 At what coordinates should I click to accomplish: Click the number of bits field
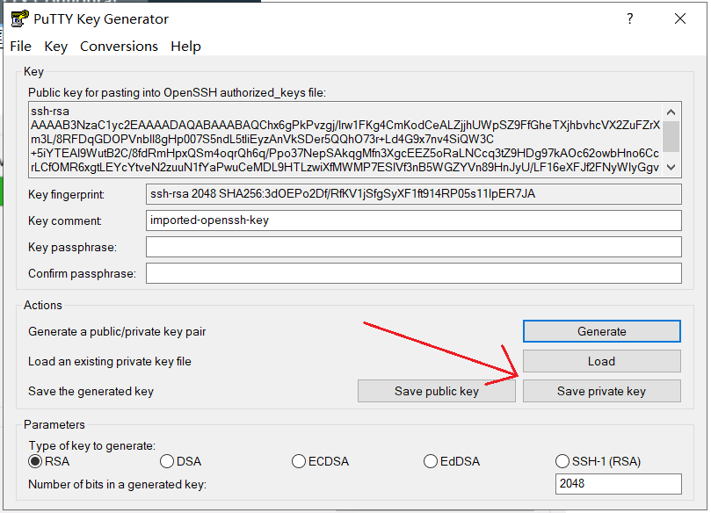click(619, 483)
